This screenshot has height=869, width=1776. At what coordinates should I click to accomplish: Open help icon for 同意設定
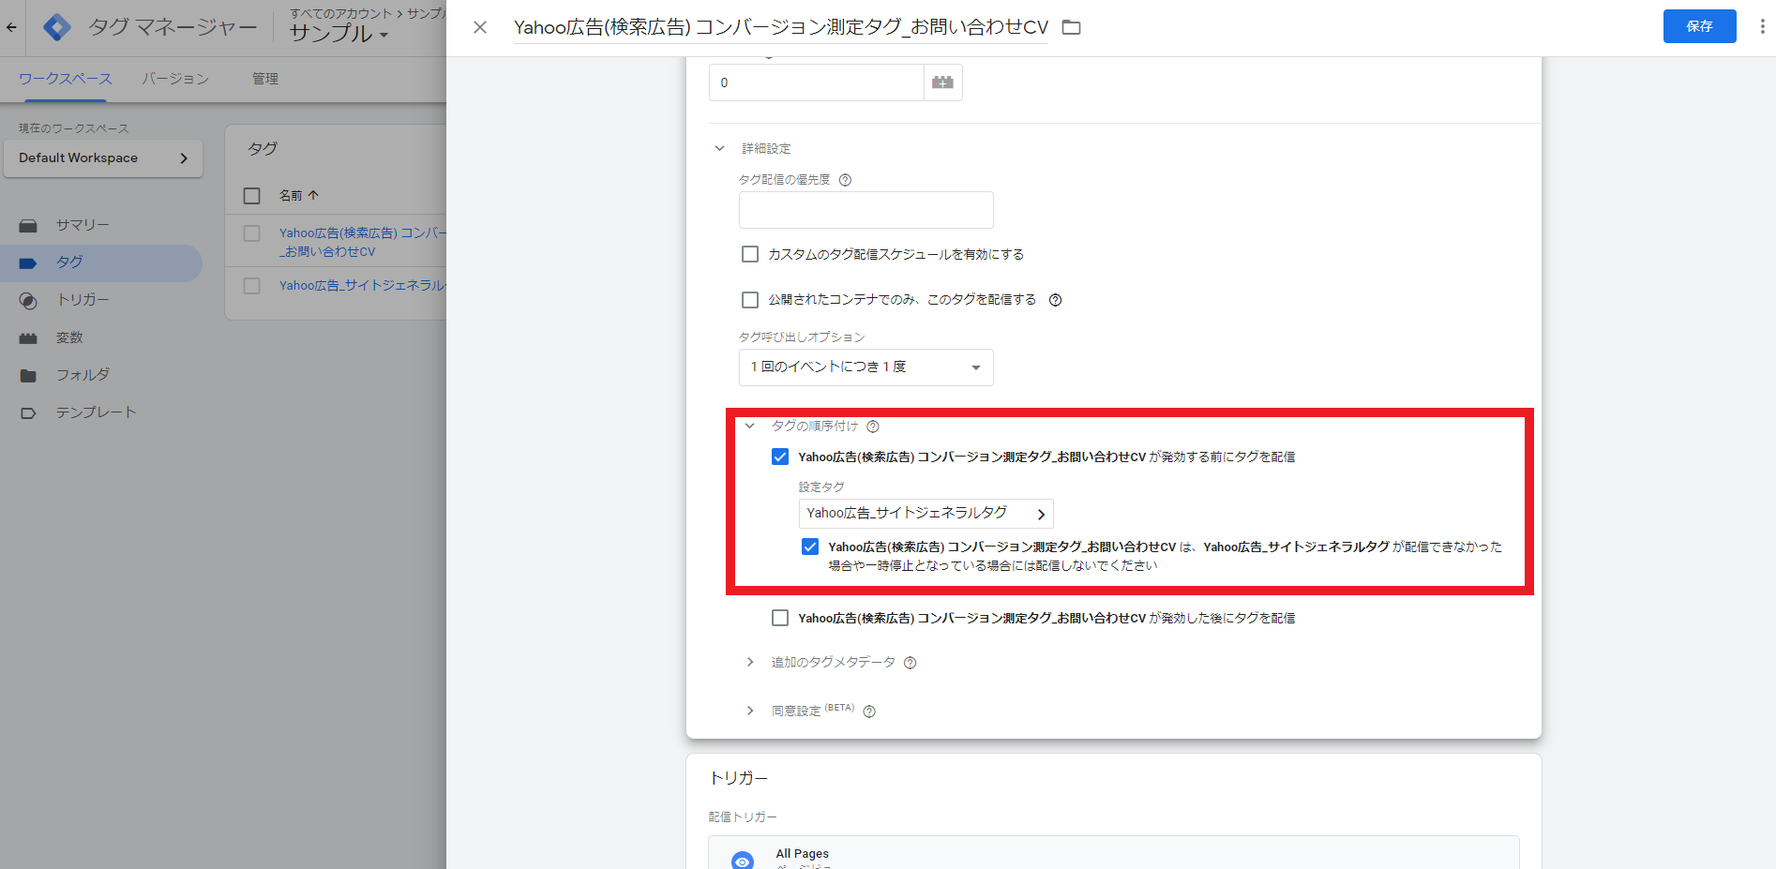[869, 712]
